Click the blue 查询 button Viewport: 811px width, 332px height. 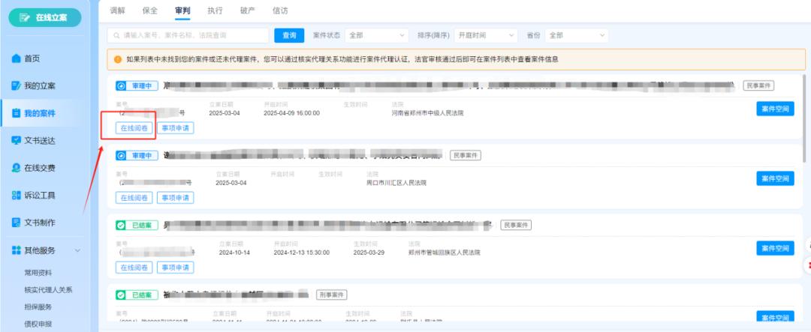click(289, 35)
